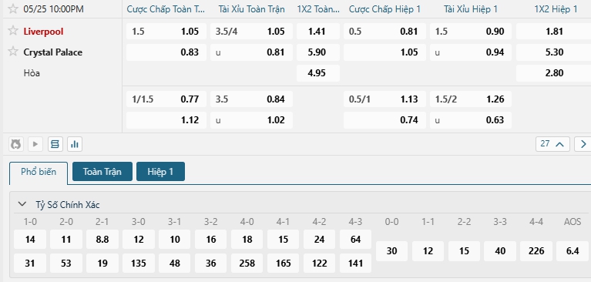Select correct score 2-1 odds 8.8
The image size is (591, 282).
(102, 240)
